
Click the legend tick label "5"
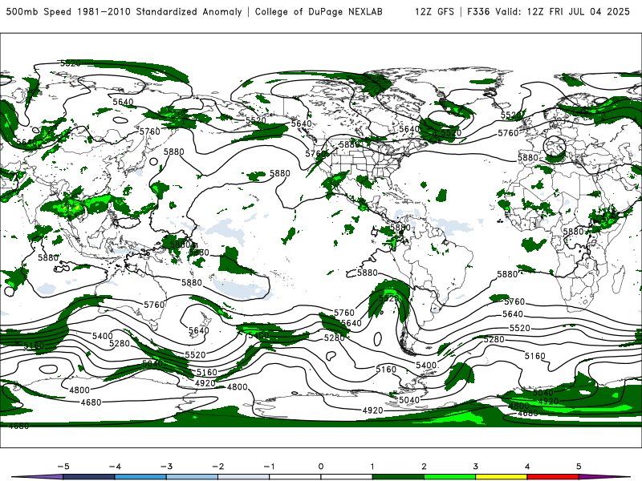pos(579,467)
